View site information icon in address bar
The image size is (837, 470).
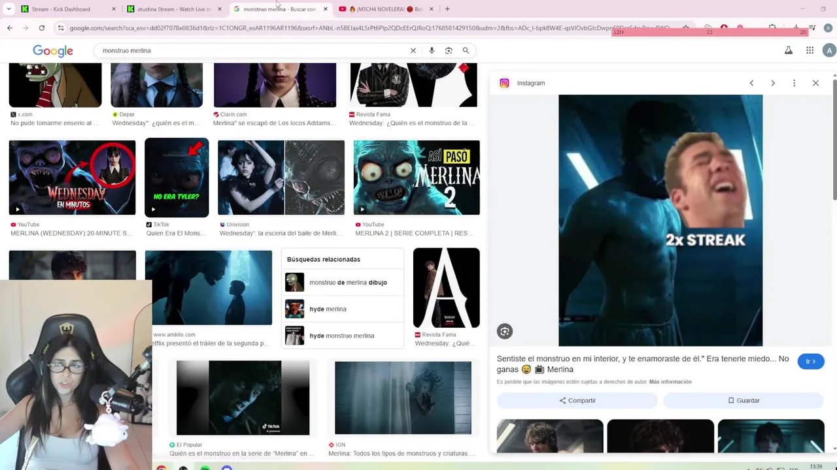point(61,28)
